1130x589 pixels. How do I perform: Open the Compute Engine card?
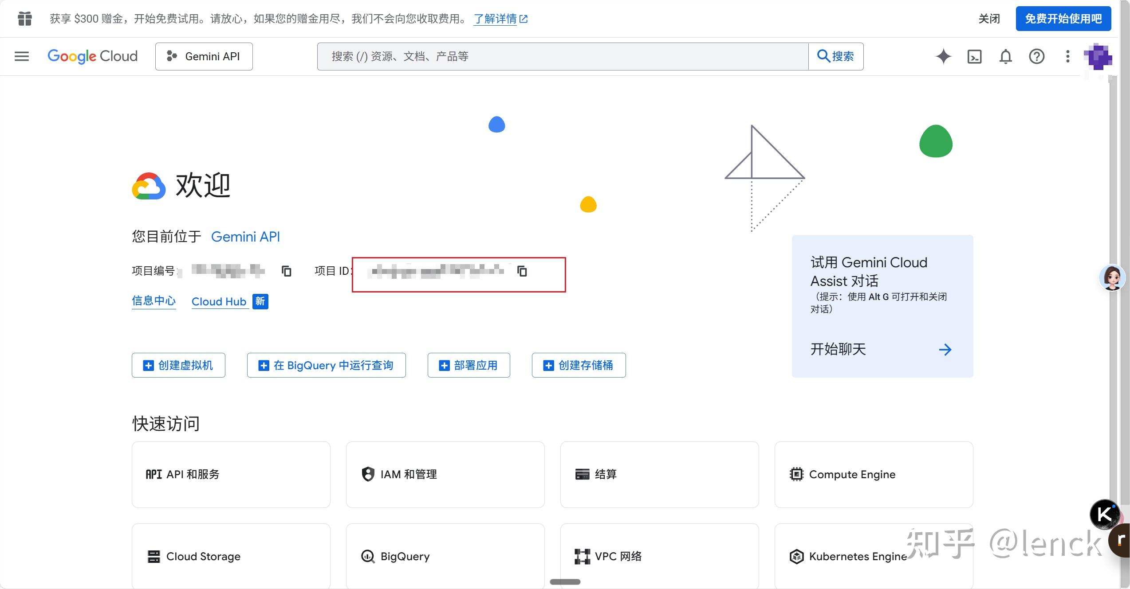point(874,475)
